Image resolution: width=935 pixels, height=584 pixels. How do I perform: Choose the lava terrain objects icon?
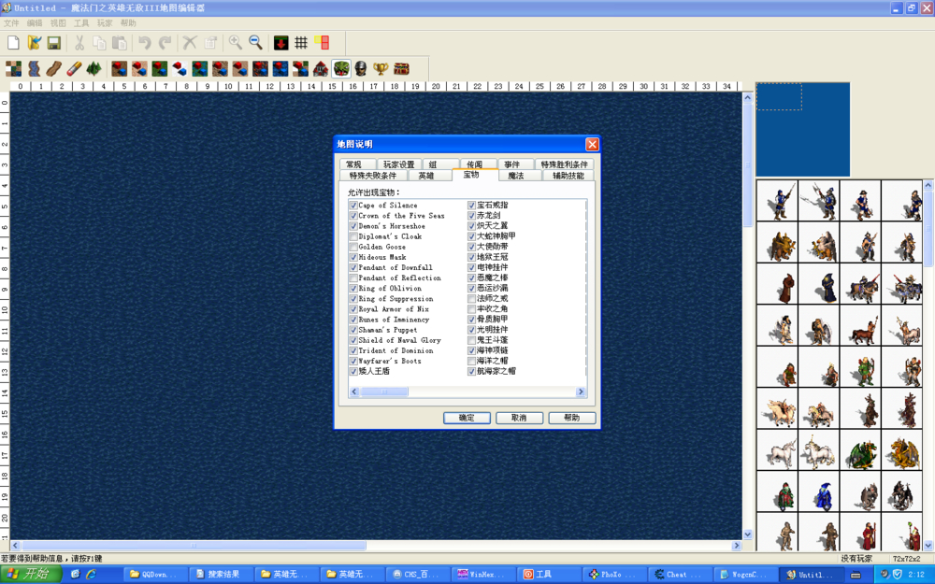tap(260, 68)
